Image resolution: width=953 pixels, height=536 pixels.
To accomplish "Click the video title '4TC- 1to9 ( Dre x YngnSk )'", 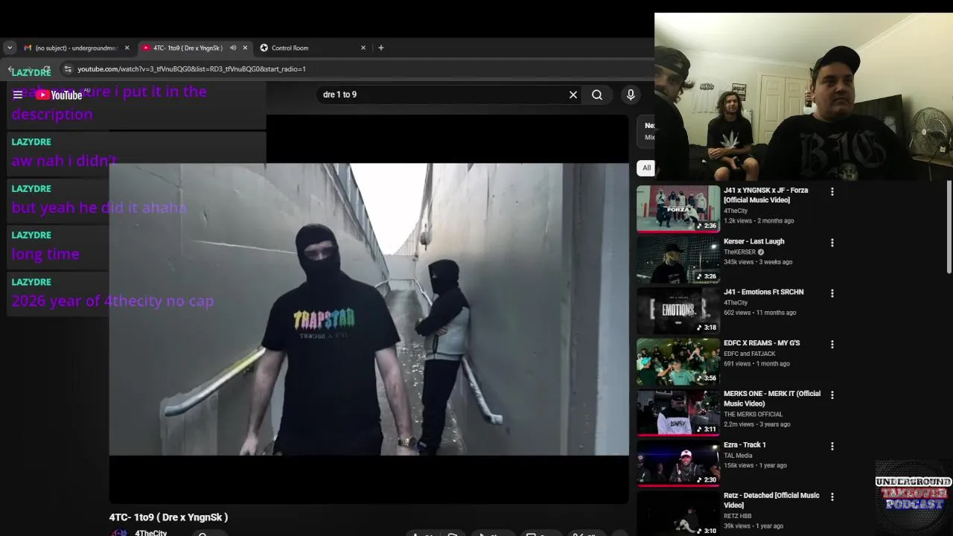I will 168,517.
